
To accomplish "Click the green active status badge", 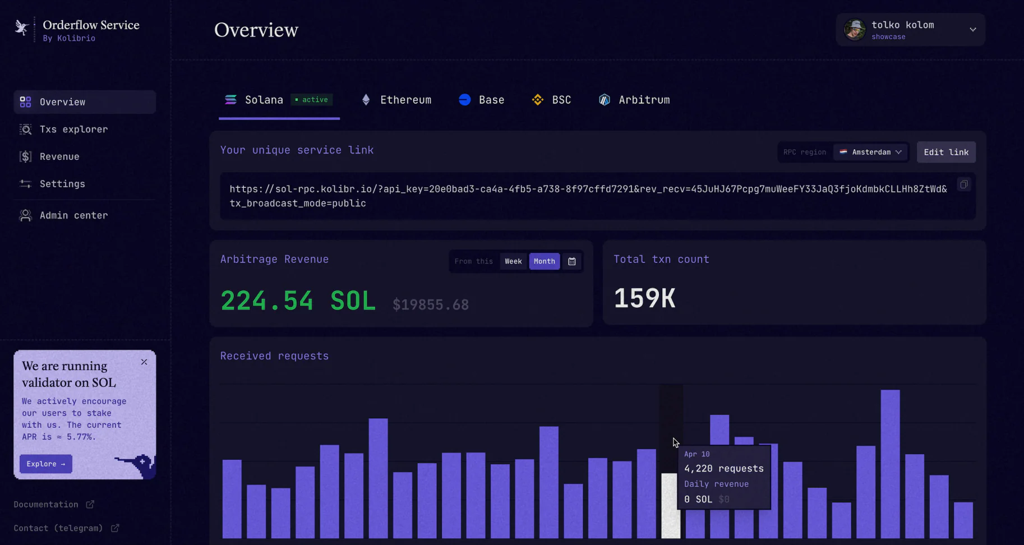I will click(x=312, y=100).
